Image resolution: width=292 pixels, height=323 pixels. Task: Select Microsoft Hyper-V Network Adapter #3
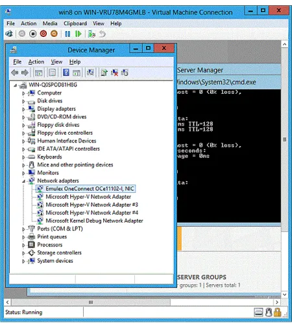(91, 205)
